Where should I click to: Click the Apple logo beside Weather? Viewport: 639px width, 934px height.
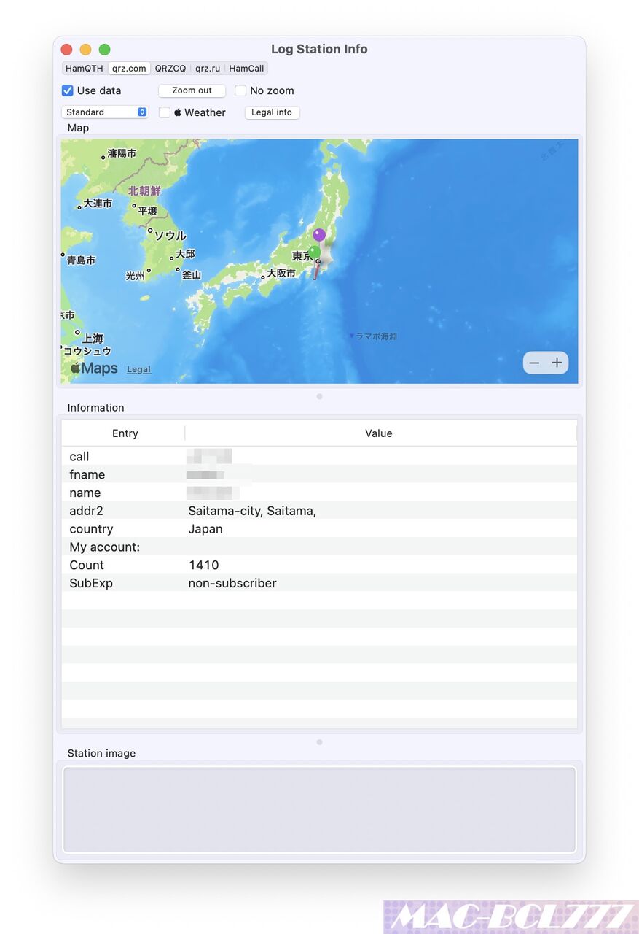(177, 112)
